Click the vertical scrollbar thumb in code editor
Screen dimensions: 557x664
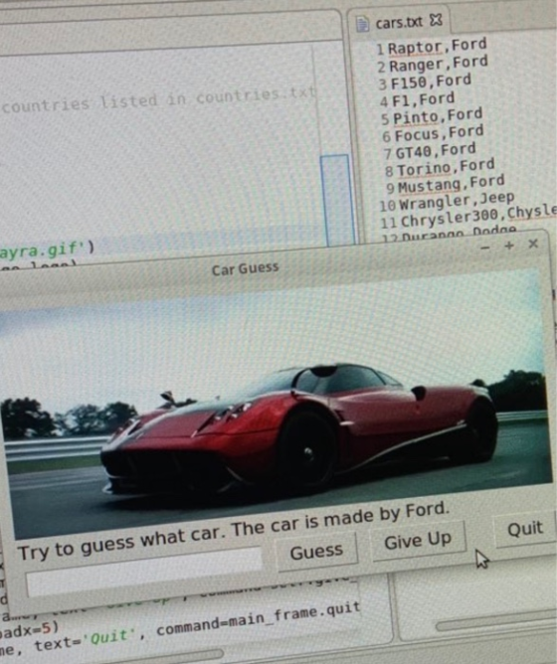337,201
